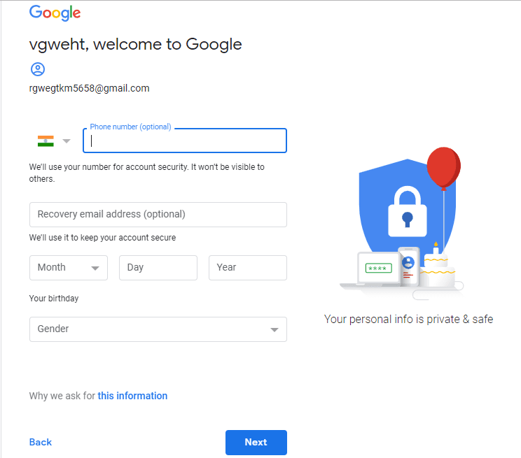The height and width of the screenshot is (458, 521).
Task: Click the rgwegtkm5658@gmail.com email text
Action: click(90, 88)
